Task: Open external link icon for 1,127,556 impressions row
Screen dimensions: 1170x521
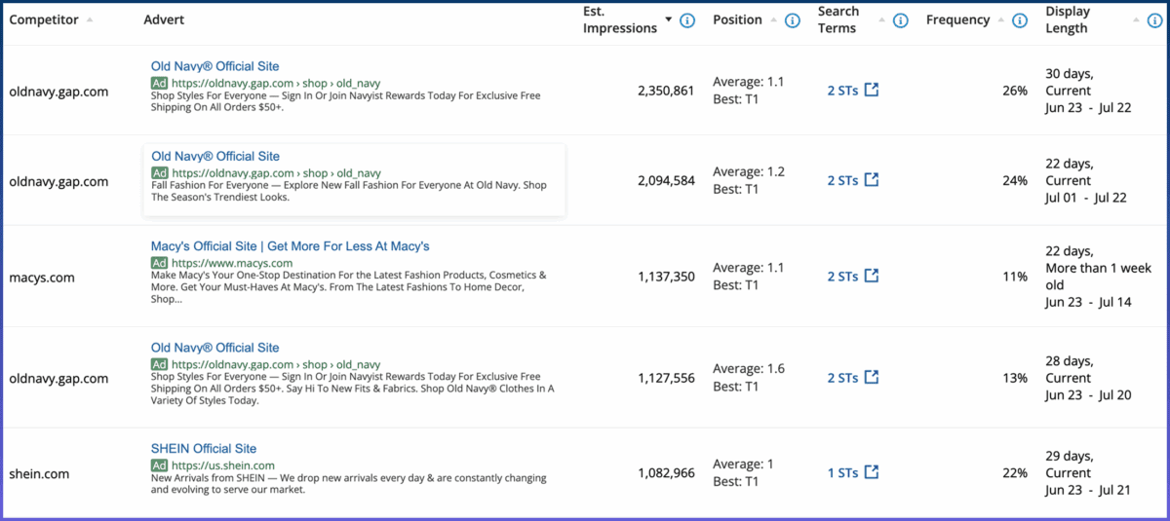Action: pyautogui.click(x=872, y=377)
